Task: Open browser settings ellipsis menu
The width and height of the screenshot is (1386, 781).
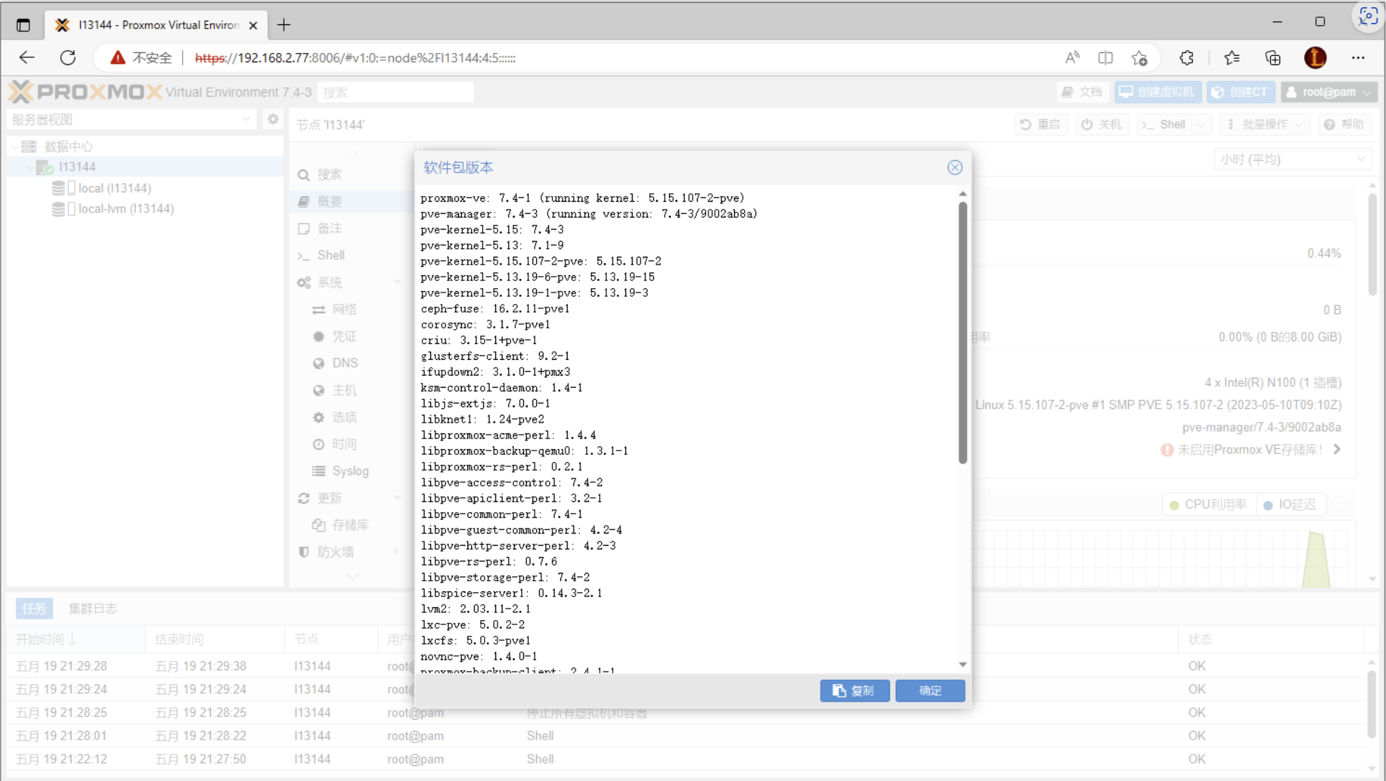Action: click(x=1358, y=58)
